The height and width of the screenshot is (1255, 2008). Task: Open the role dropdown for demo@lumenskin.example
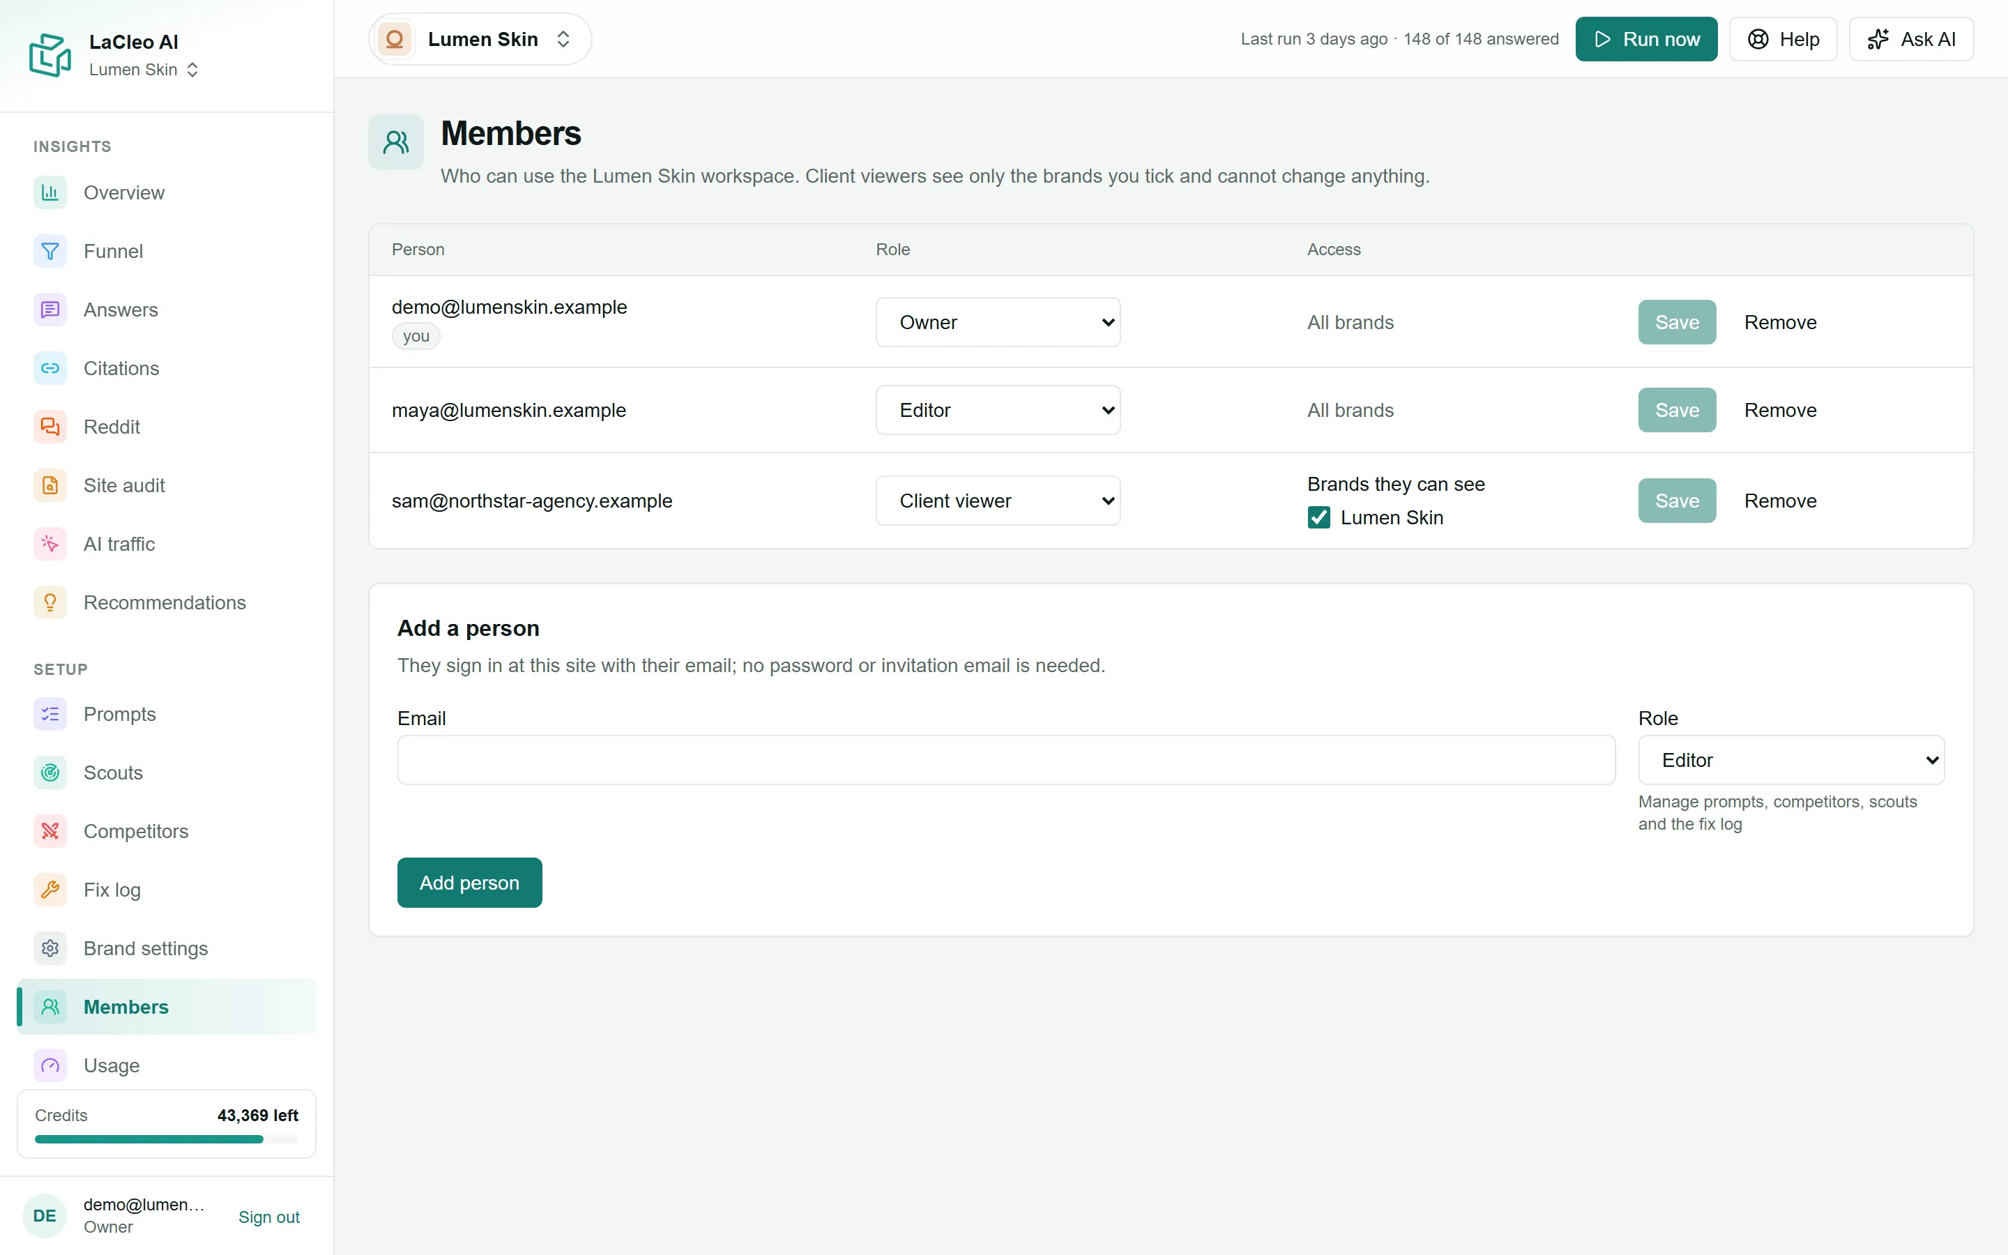pos(997,322)
